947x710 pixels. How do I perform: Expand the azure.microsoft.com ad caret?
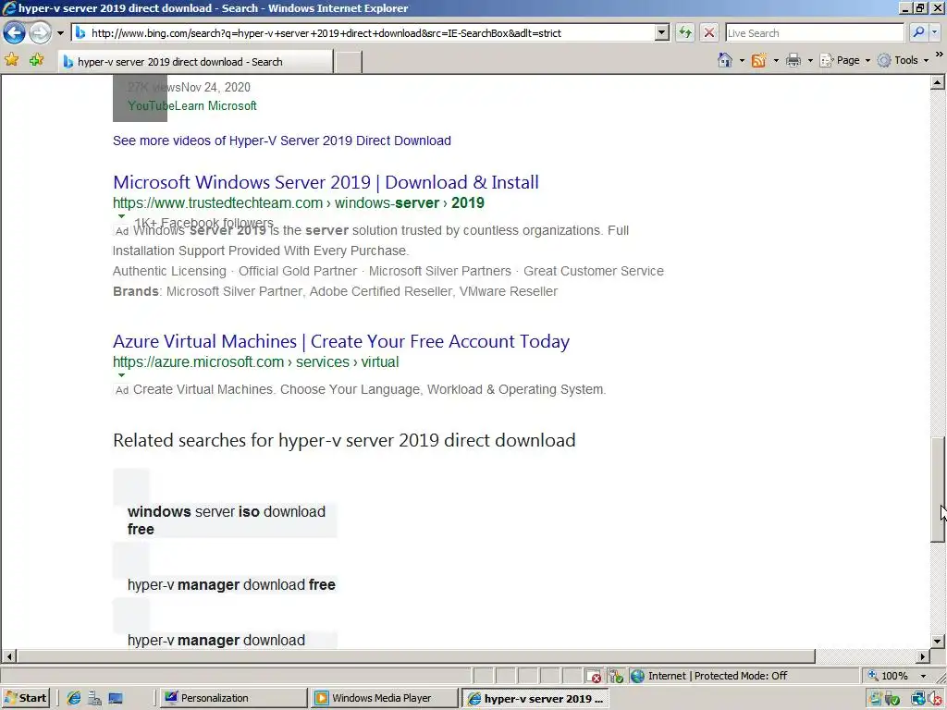pos(121,375)
